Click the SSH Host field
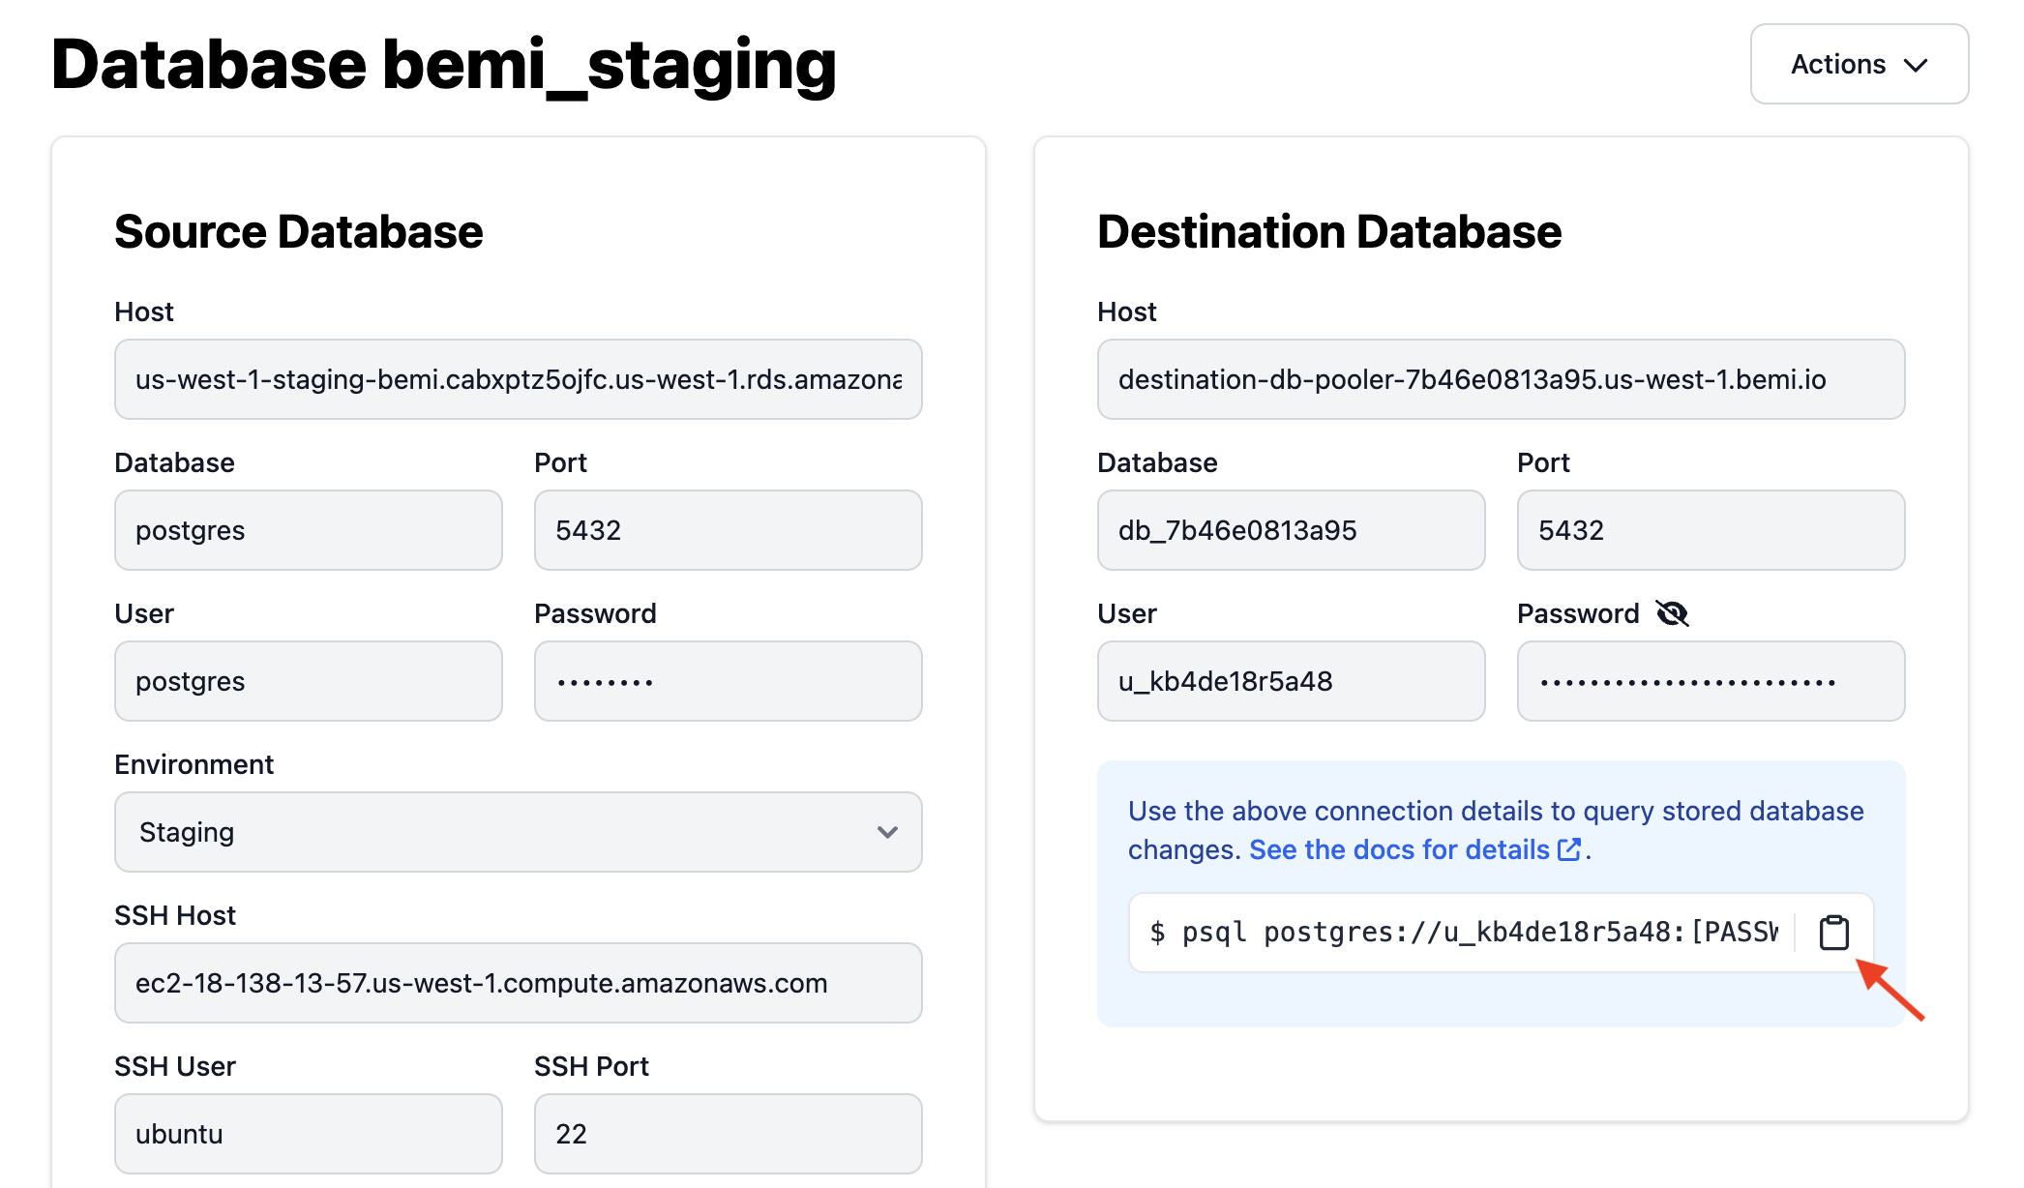Viewport: 2024px width, 1188px height. pyautogui.click(x=518, y=983)
